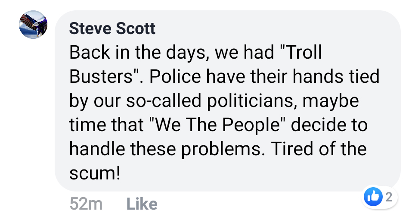This screenshot has width=415, height=223.
Task: Open the 52m comment timestamp
Action: 86,204
